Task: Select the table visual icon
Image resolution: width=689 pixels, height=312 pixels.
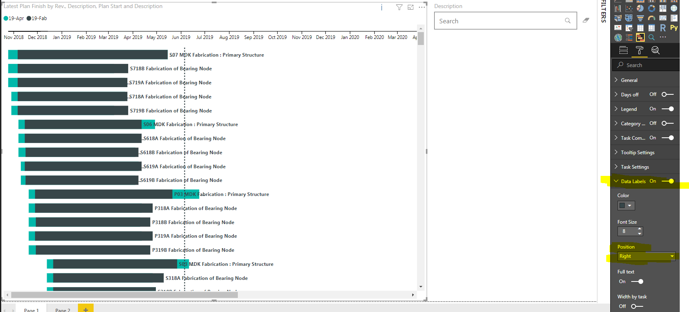Action: [x=640, y=28]
